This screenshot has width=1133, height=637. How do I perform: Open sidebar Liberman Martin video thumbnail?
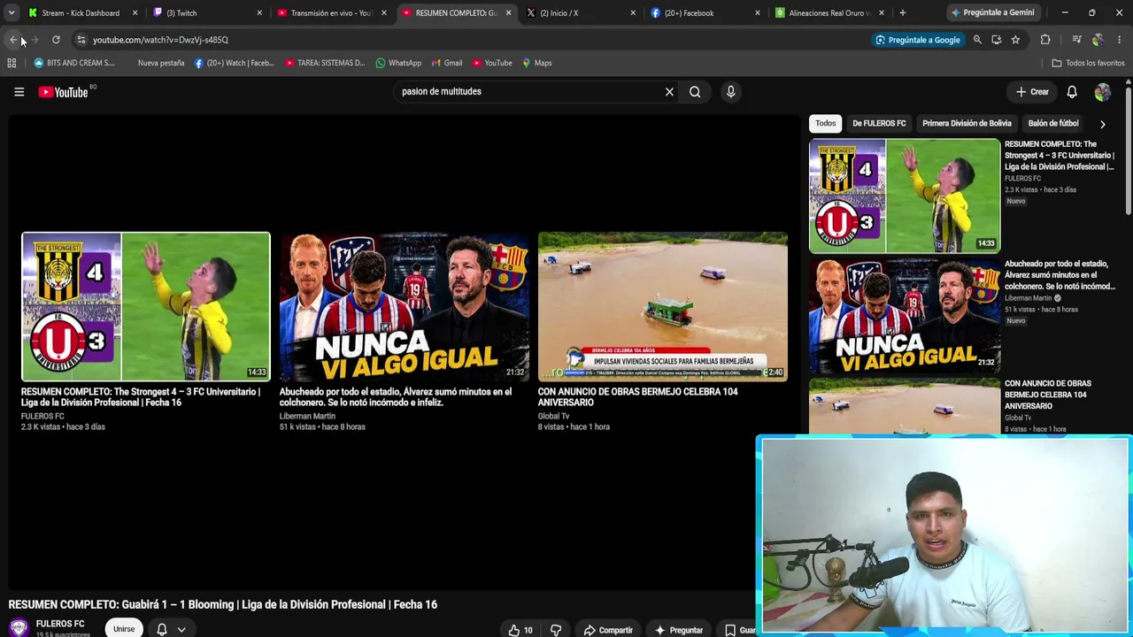(x=905, y=315)
